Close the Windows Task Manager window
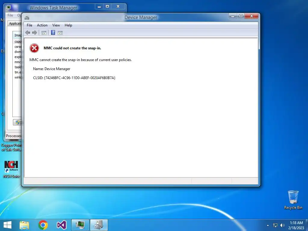 click(118, 7)
